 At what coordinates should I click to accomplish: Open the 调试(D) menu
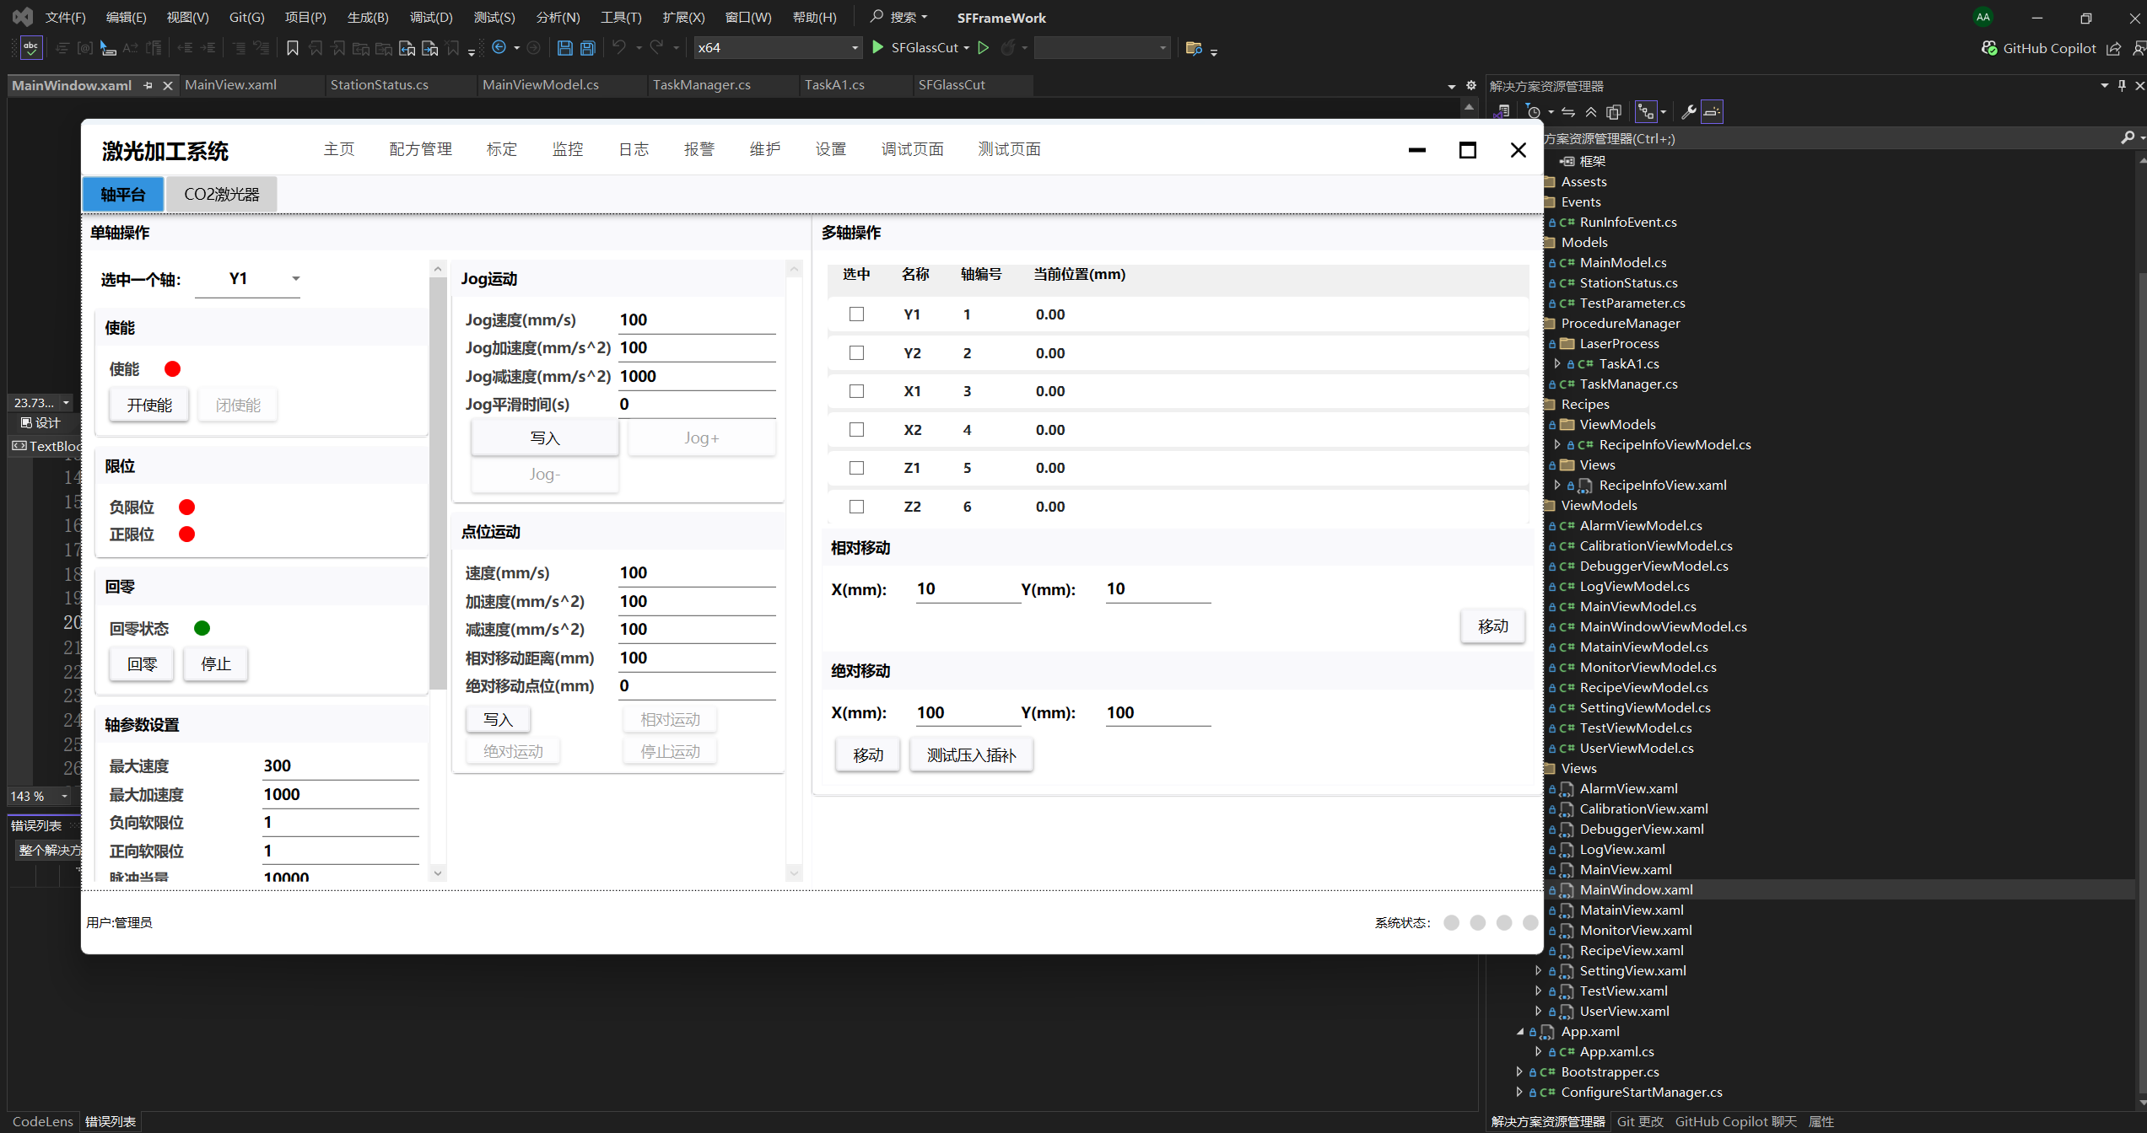[x=431, y=17]
